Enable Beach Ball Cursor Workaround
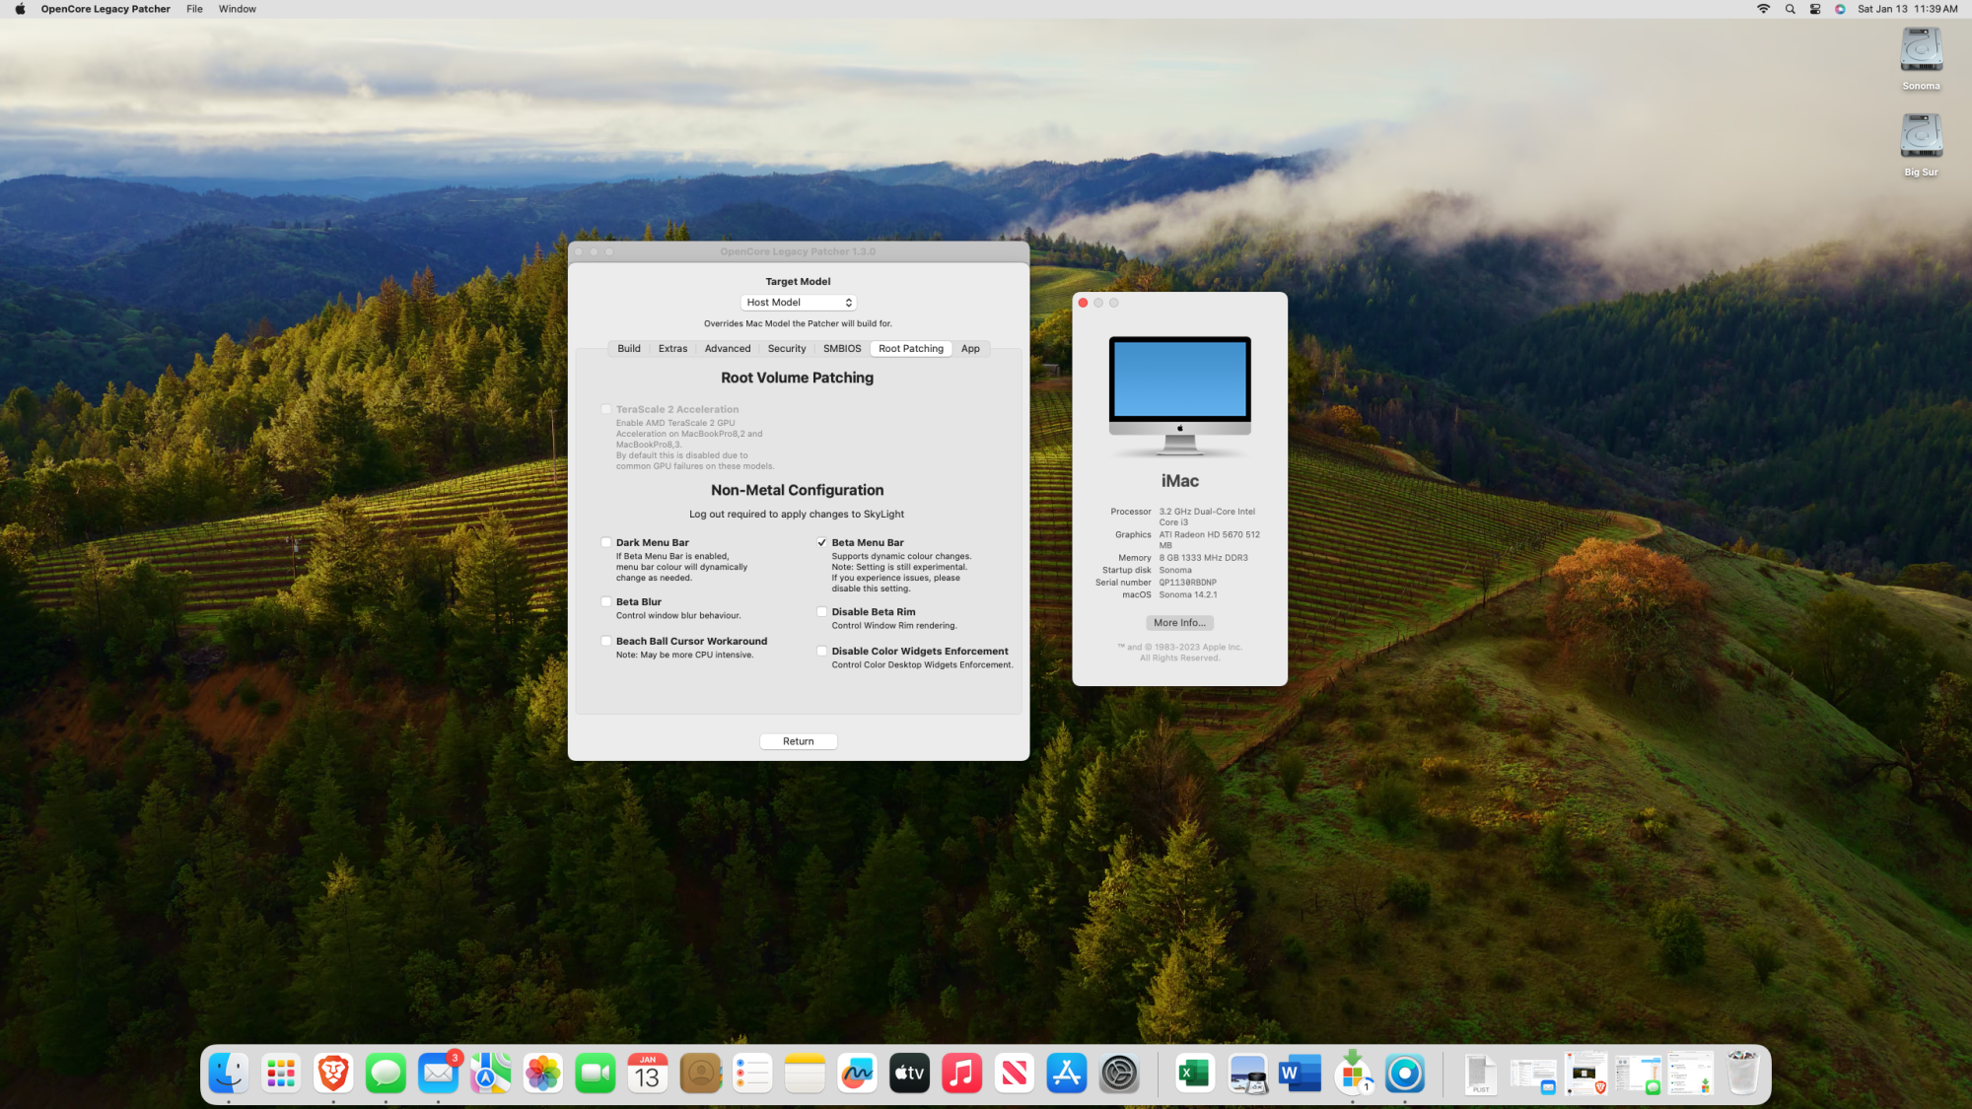Image resolution: width=1972 pixels, height=1109 pixels. (606, 641)
